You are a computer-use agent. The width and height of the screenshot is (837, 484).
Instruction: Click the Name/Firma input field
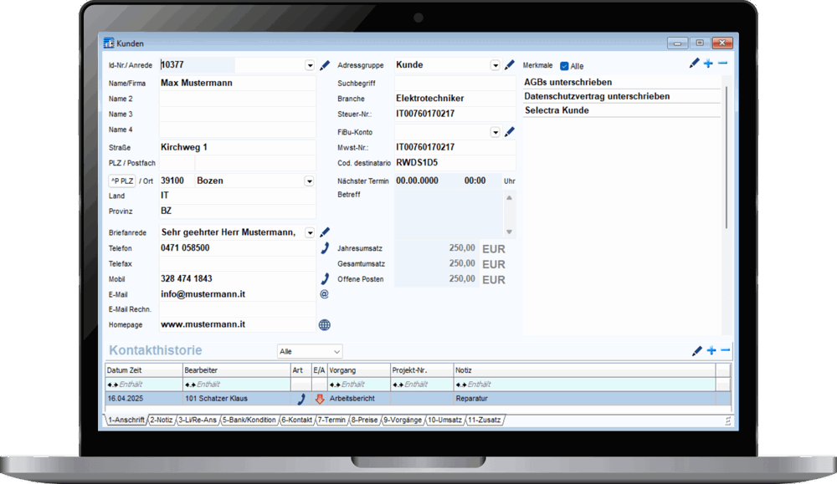237,83
